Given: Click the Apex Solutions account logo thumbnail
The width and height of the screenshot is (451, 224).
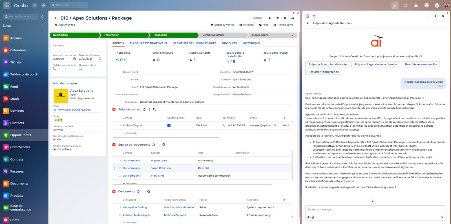Looking at the screenshot, I should pyautogui.click(x=61, y=96).
